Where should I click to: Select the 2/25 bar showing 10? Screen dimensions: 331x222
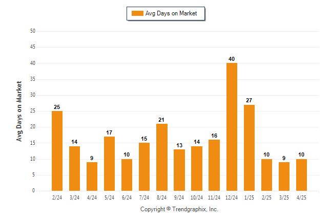(266, 175)
